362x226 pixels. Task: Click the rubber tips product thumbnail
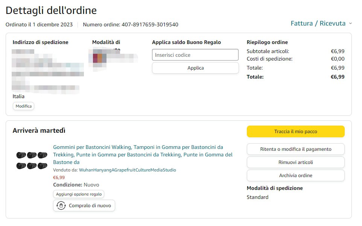[x=32, y=160]
